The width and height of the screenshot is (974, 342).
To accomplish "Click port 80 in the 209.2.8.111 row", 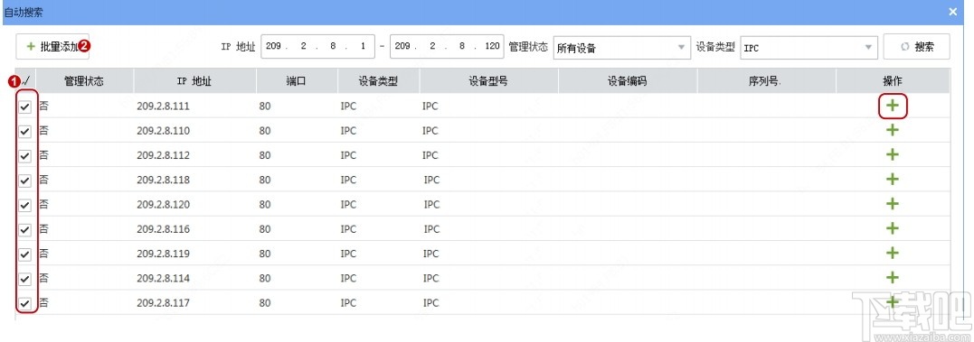I will (265, 106).
